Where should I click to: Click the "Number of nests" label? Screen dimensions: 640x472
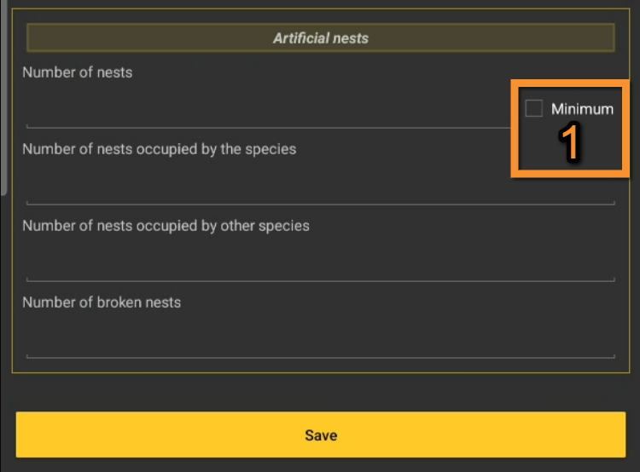point(78,72)
